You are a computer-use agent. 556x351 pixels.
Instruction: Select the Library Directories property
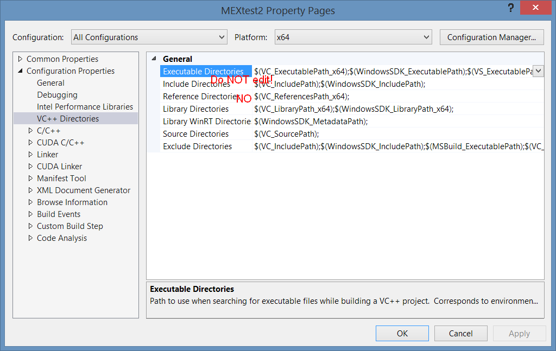click(x=206, y=109)
